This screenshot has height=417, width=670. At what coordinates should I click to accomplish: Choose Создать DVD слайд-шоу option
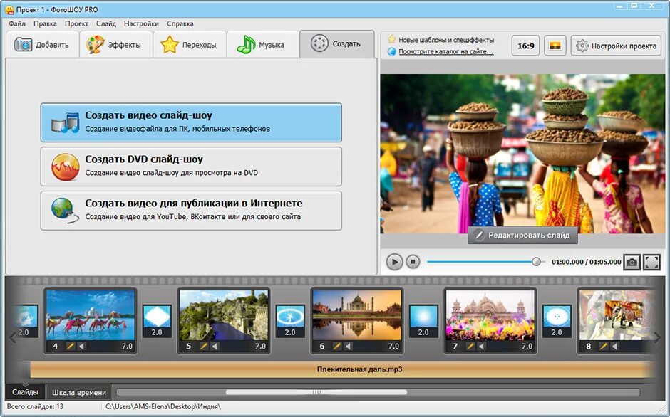[x=191, y=167]
